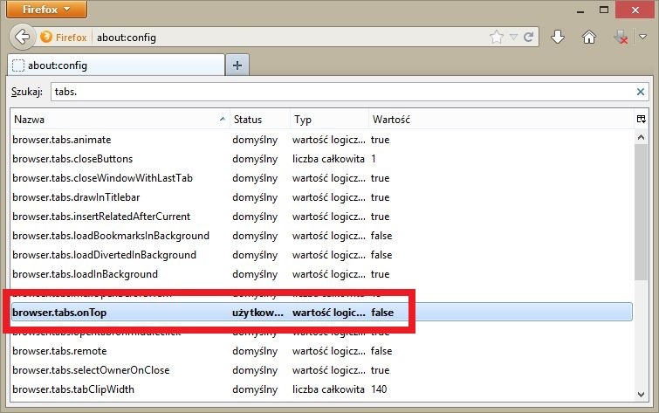Bookmark this page with the star icon
Screen dimensions: 659x413
(x=497, y=37)
